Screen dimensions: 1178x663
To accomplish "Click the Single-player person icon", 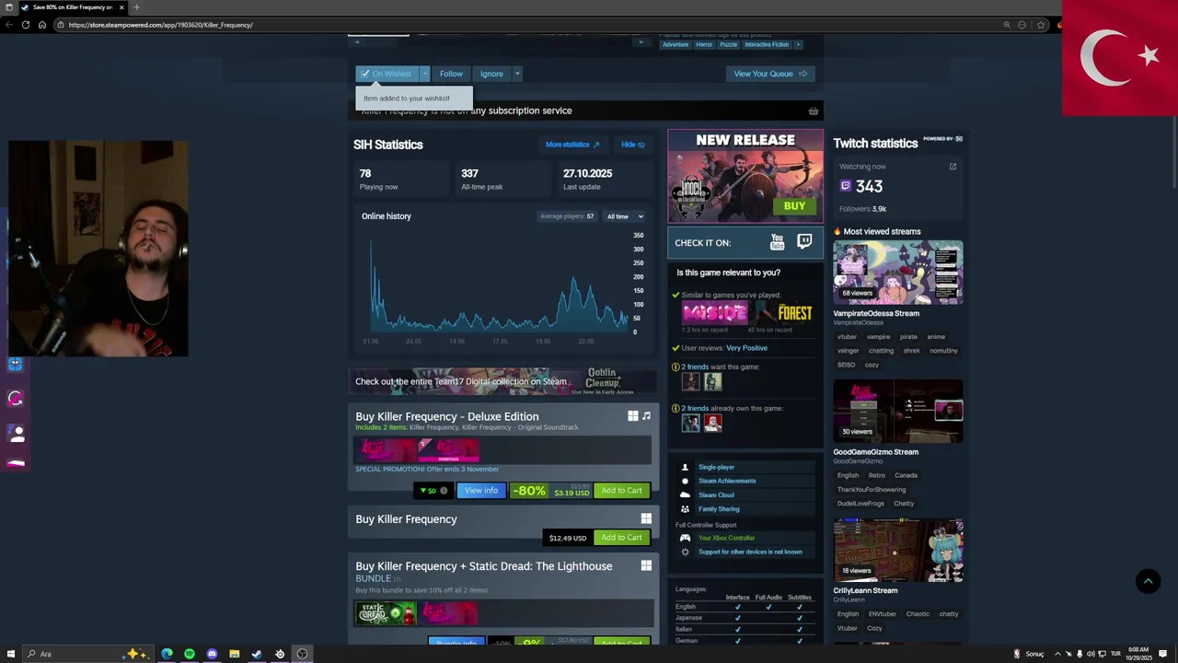I will coord(685,467).
